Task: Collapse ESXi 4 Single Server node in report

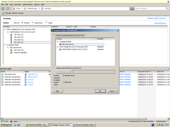Action: [5, 29]
